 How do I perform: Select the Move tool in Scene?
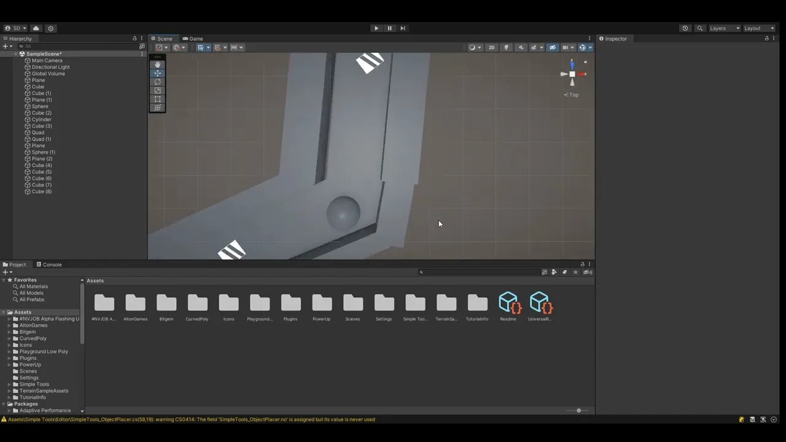tap(158, 73)
